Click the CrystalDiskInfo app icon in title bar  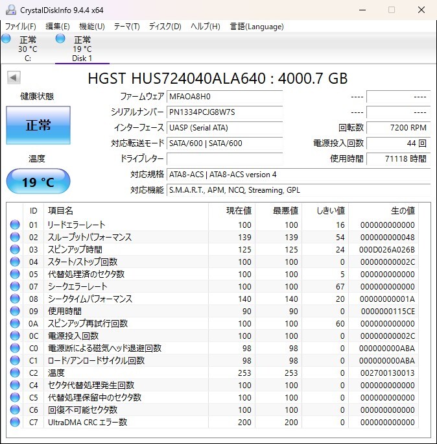pos(11,10)
